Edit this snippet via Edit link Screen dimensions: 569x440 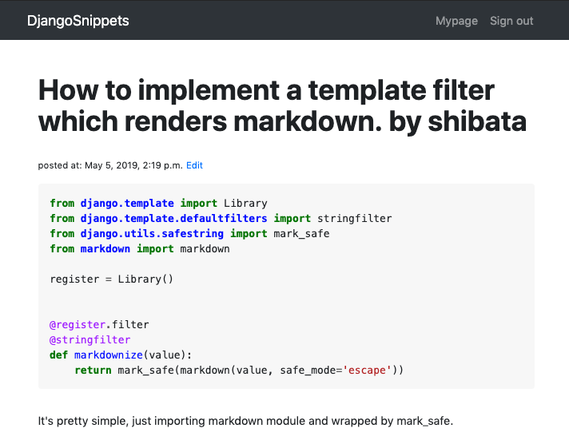pos(194,165)
